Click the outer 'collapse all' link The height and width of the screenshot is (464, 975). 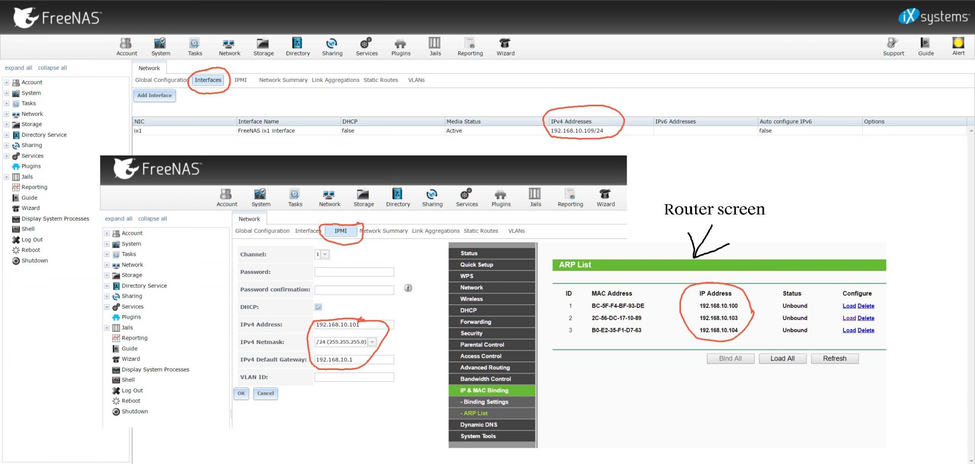[52, 68]
